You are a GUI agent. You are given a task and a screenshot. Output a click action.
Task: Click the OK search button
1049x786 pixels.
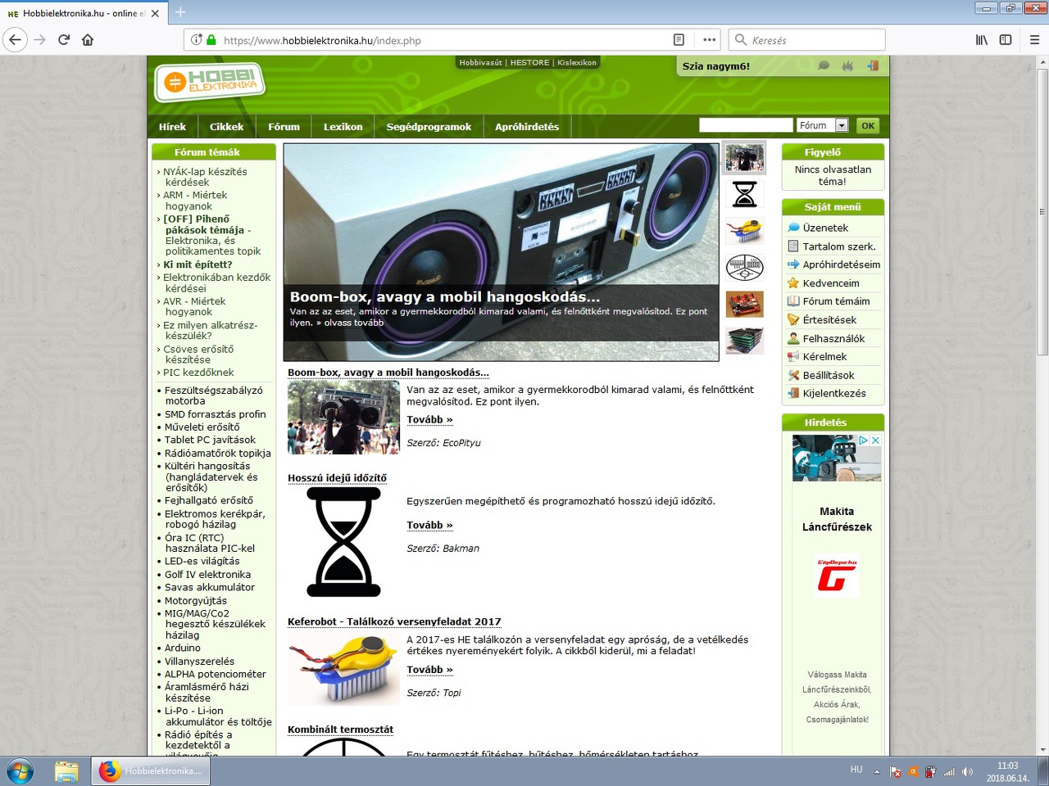[868, 125]
